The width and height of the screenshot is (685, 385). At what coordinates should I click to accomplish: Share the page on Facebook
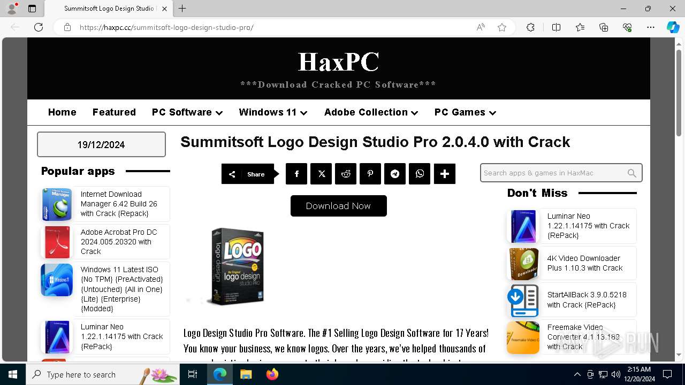[x=296, y=174]
